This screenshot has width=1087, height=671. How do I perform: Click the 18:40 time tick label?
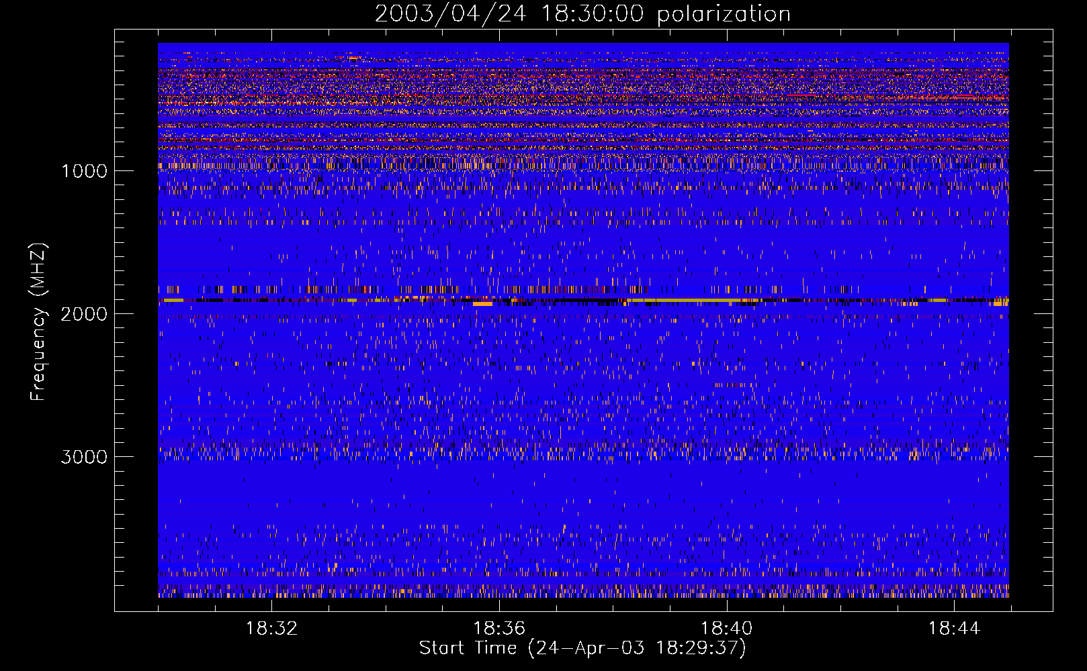pyautogui.click(x=727, y=629)
